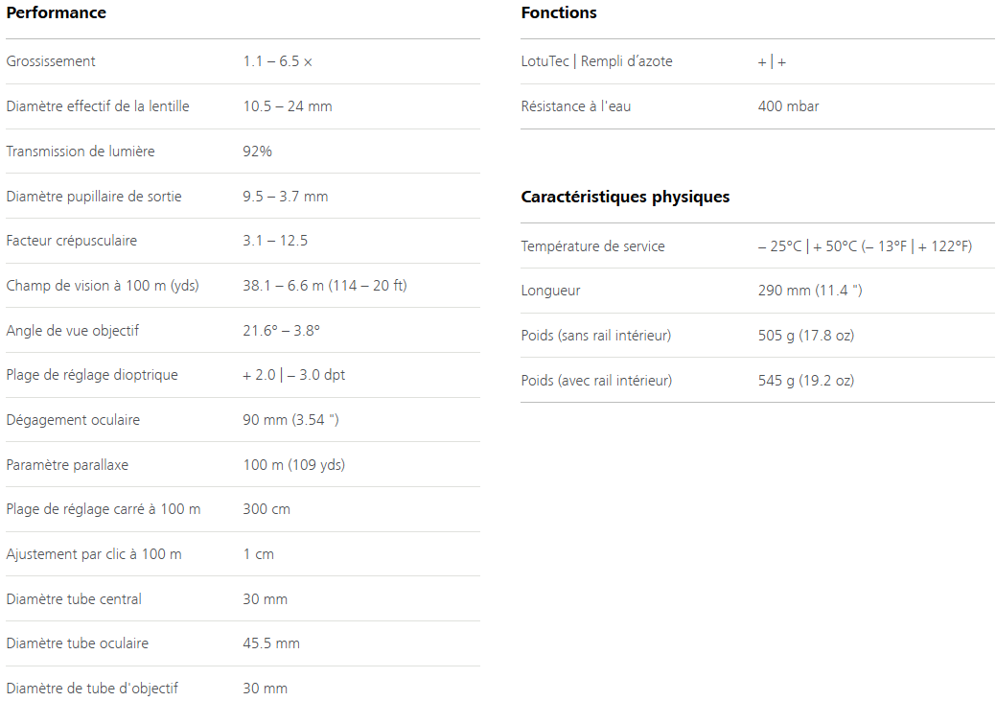The width and height of the screenshot is (996, 701).
Task: Click the 545 g (19.2 oz) weight value
Action: click(806, 381)
